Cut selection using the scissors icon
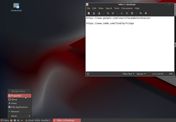 [122, 13]
